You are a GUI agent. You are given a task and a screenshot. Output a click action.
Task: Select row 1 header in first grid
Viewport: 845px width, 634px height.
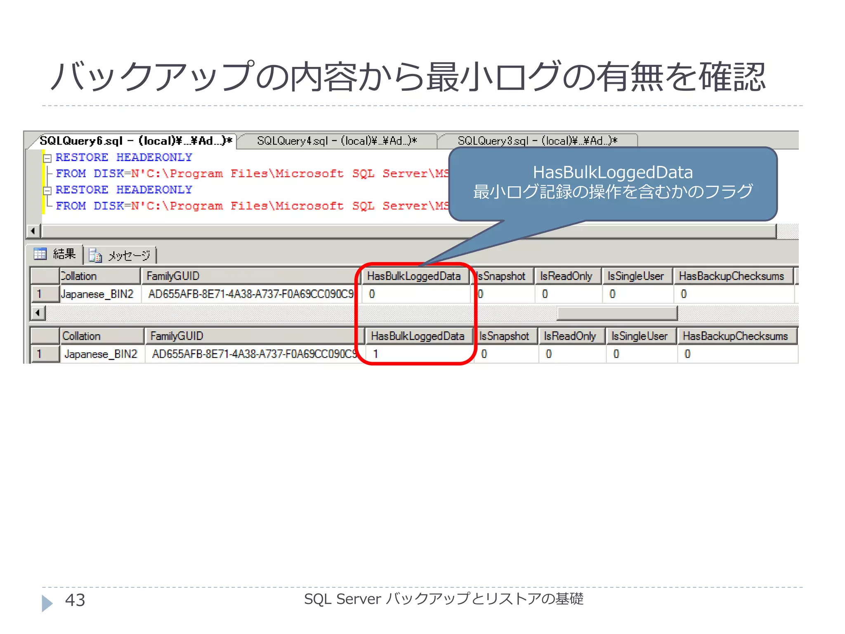(45, 294)
